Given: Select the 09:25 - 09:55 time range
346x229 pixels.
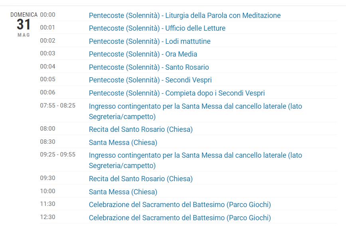Looking at the screenshot, I should (x=57, y=155).
